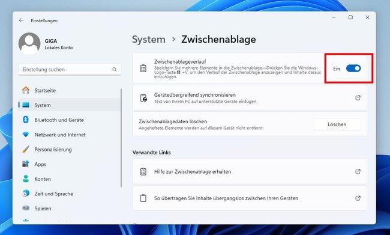Open Konten settings category
This screenshot has width=390, height=235.
(x=70, y=179)
